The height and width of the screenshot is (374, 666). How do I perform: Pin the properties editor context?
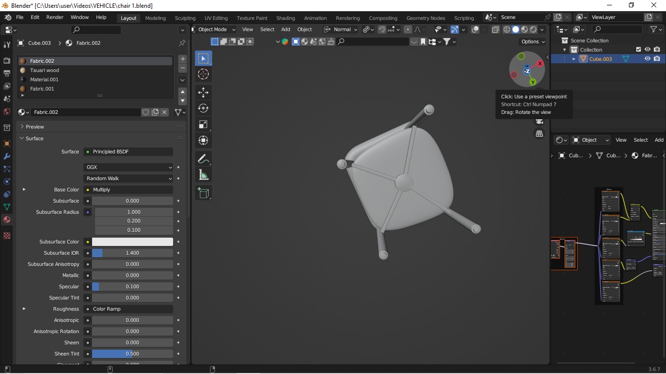pyautogui.click(x=182, y=43)
